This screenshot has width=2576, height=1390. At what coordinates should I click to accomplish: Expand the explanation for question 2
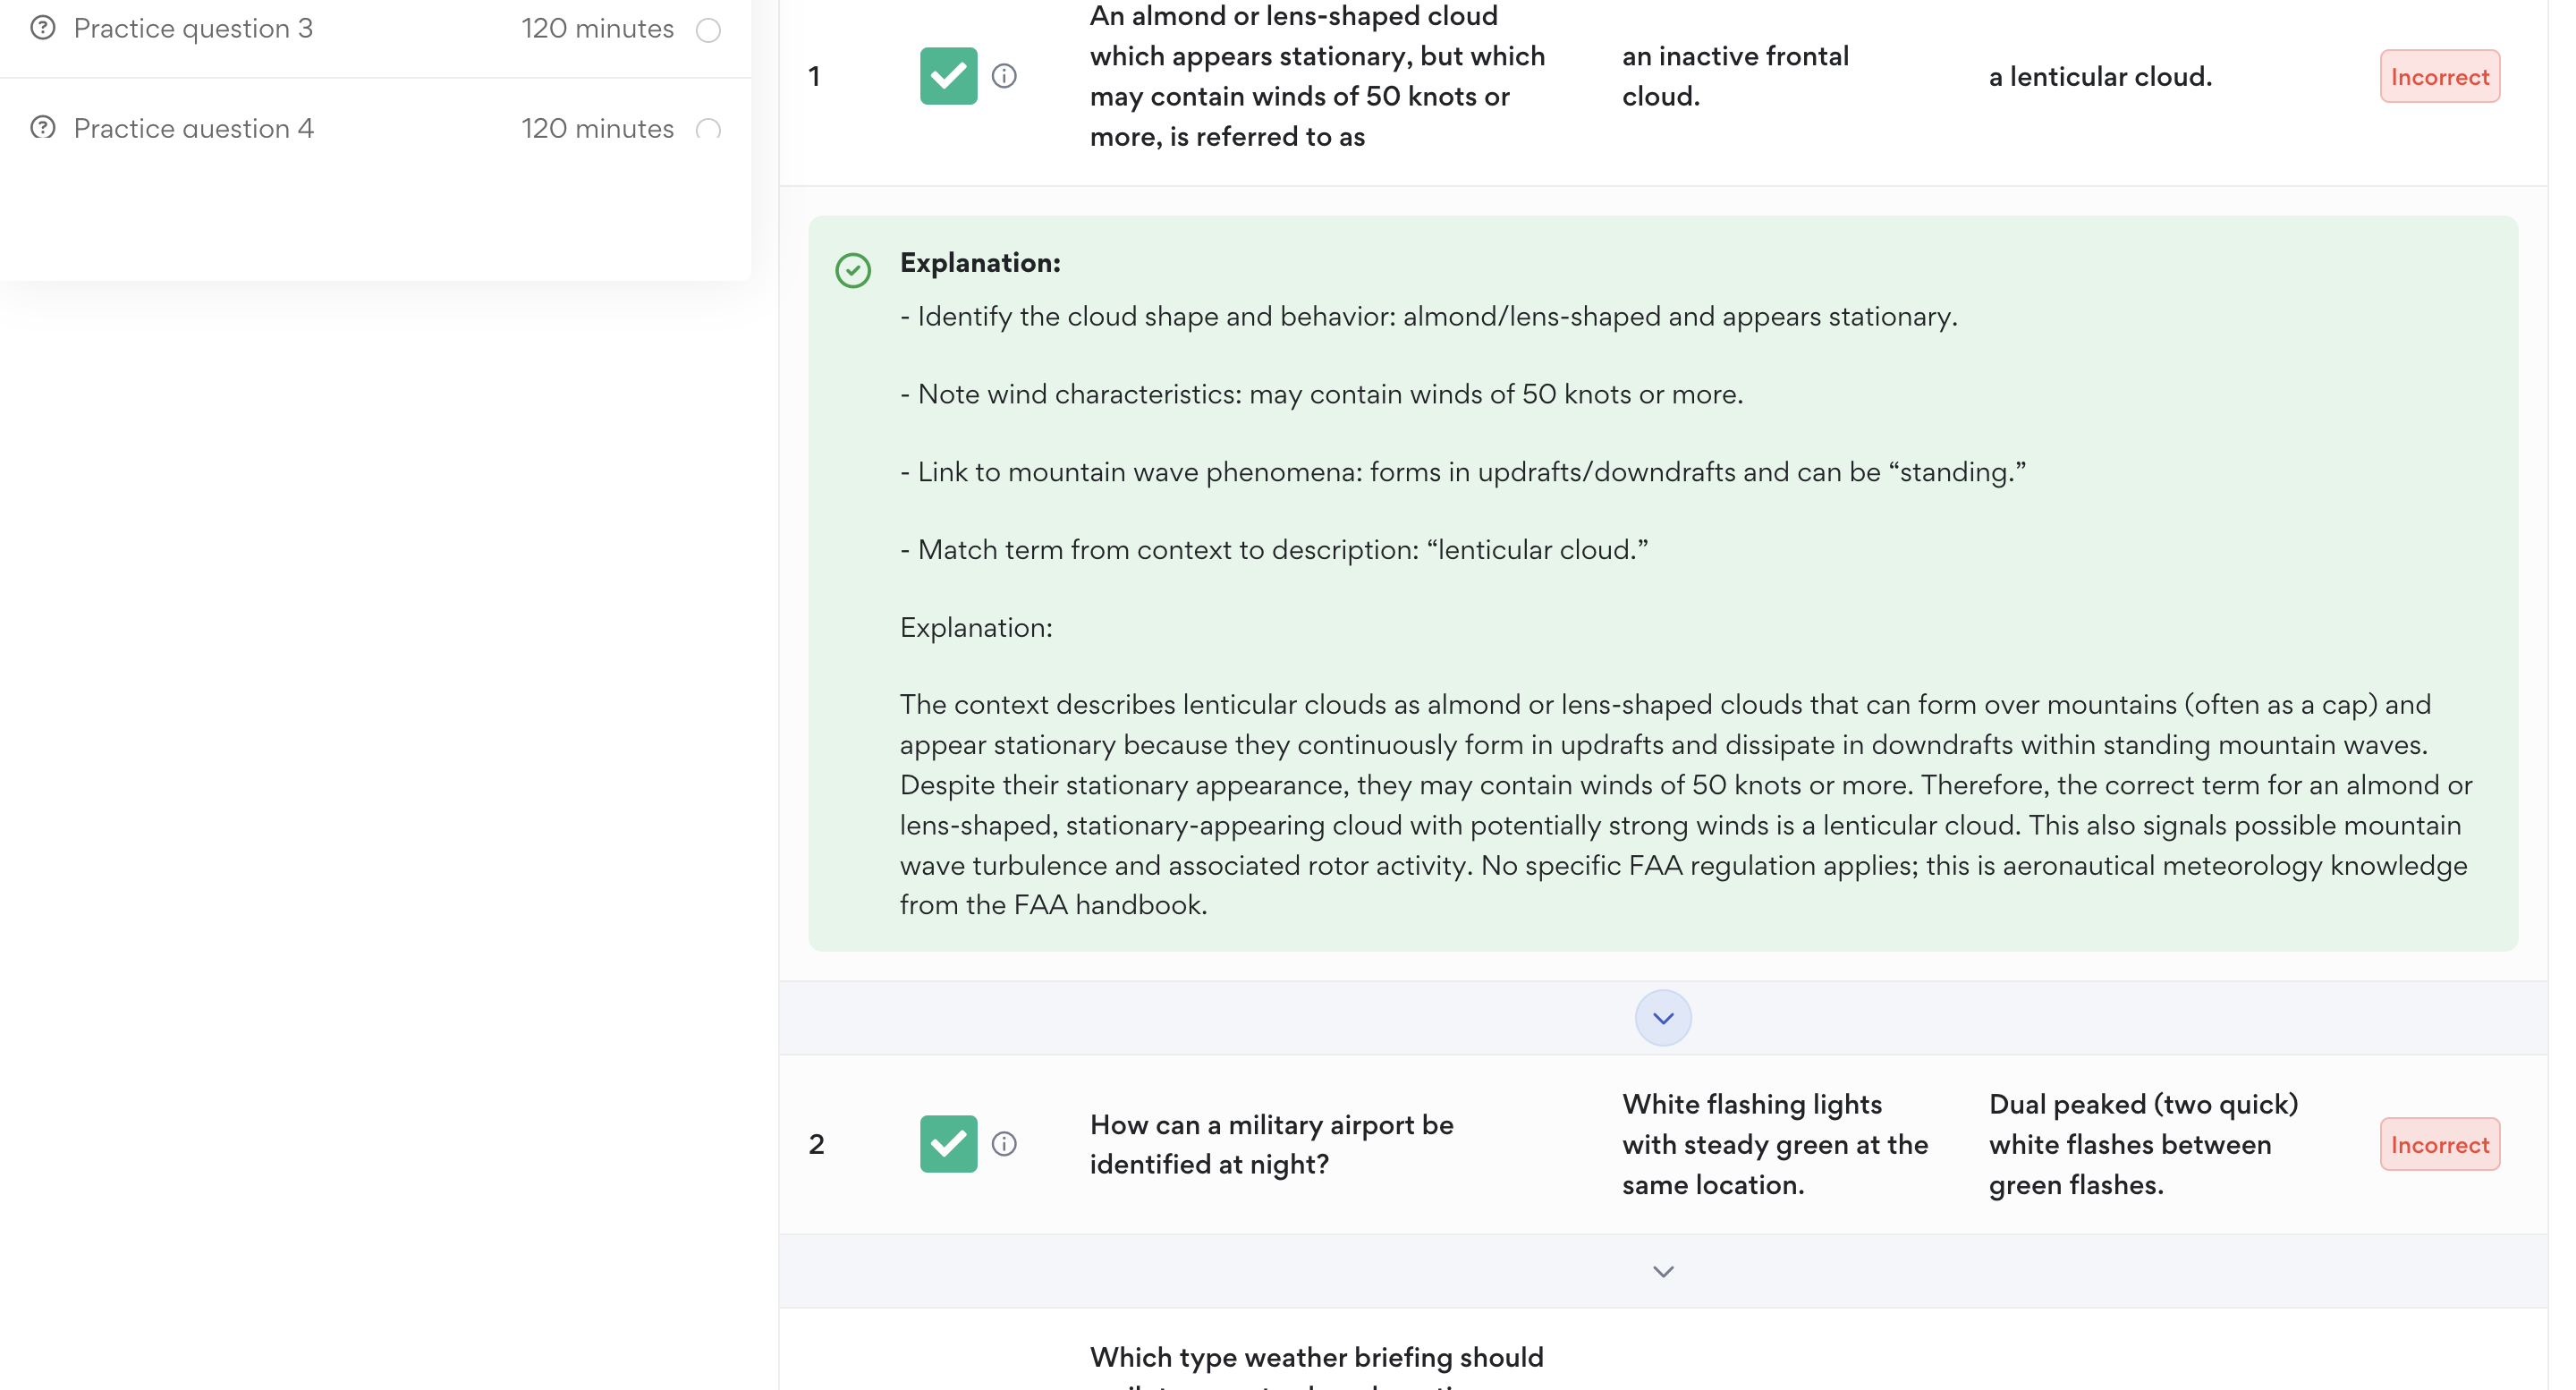click(1662, 1272)
